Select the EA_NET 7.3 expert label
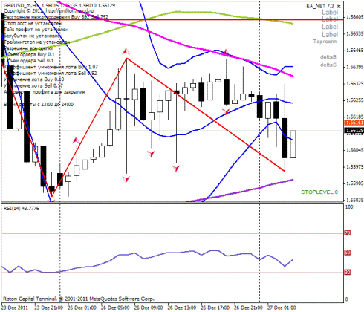Screen dimensions: 364x312 point(320,6)
